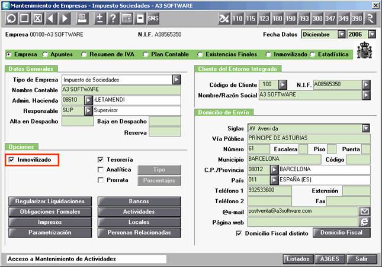
Task: Open tax form 193
Action: tap(304, 18)
